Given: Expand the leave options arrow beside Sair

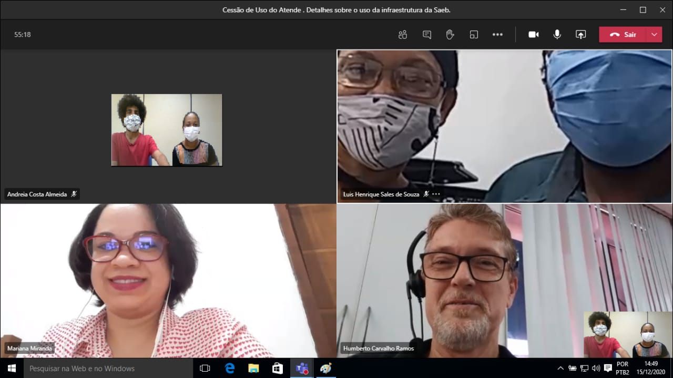Looking at the screenshot, I should coord(654,35).
